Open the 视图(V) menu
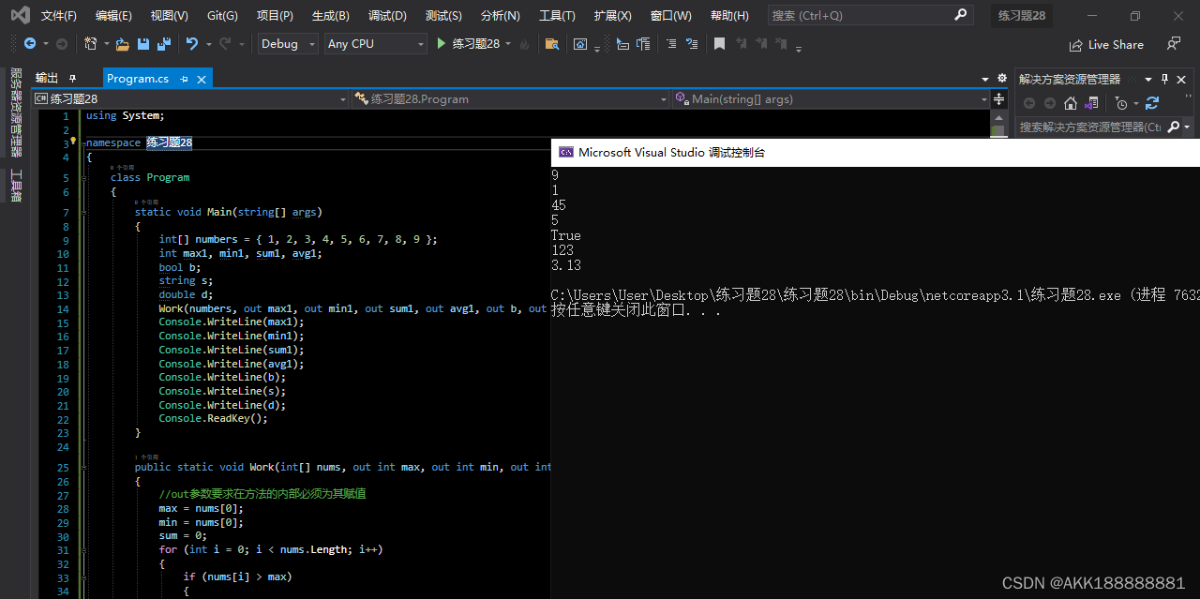This screenshot has width=1200, height=599. tap(169, 15)
